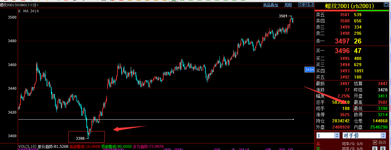Adjust order quantity spinner arrows
Image resolution: width=391 pixels, height=150 pixels.
[x=337, y=135]
